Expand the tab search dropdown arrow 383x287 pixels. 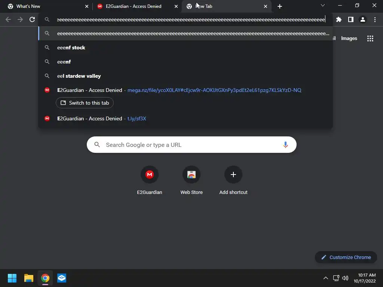pyautogui.click(x=323, y=5)
